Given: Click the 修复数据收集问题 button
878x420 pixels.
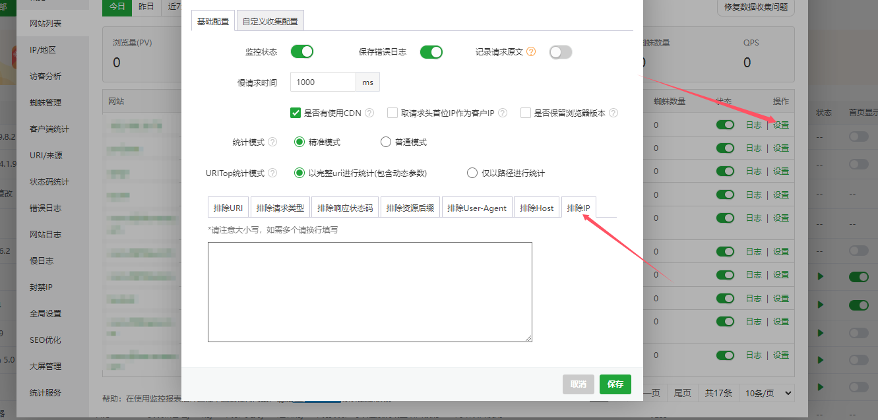Looking at the screenshot, I should pyautogui.click(x=756, y=7).
